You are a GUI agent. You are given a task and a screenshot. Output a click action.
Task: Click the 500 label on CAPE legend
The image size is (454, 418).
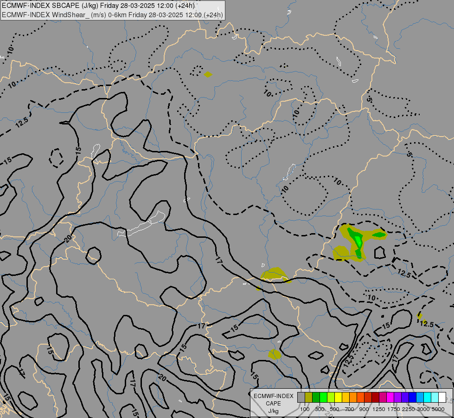tap(334, 409)
